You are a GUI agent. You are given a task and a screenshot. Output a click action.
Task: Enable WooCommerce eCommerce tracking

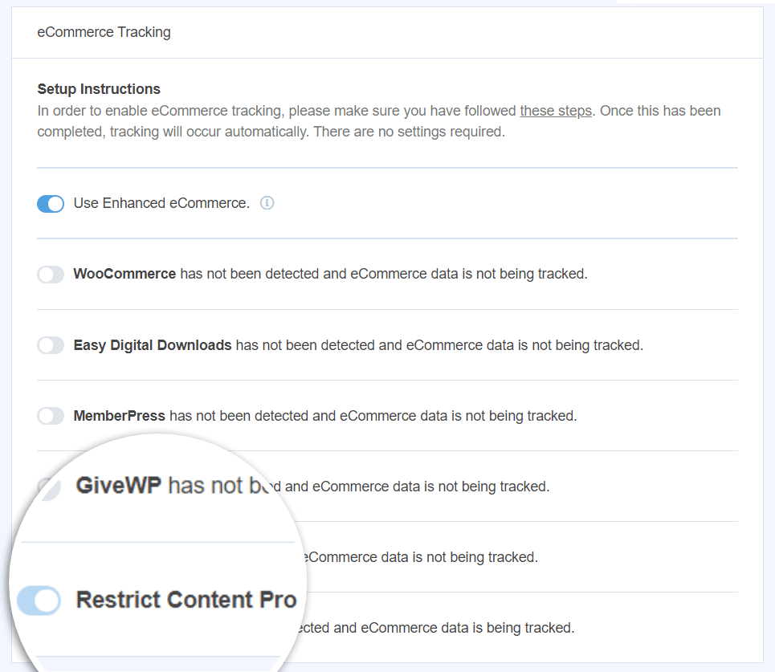click(x=50, y=274)
